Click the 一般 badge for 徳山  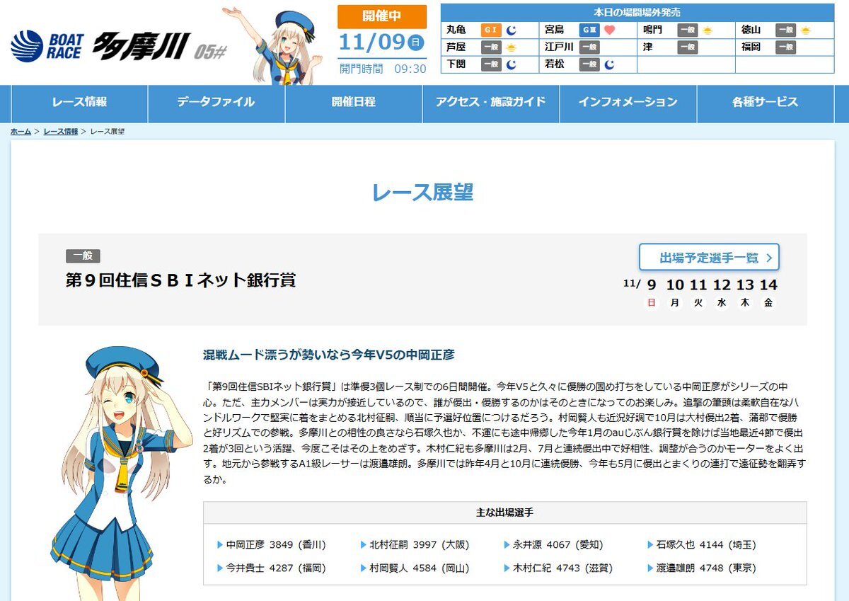pyautogui.click(x=785, y=30)
